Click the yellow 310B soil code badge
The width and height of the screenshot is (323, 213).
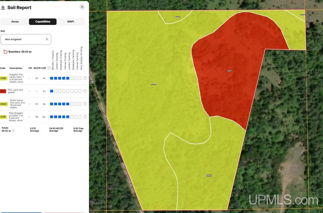tap(3, 78)
